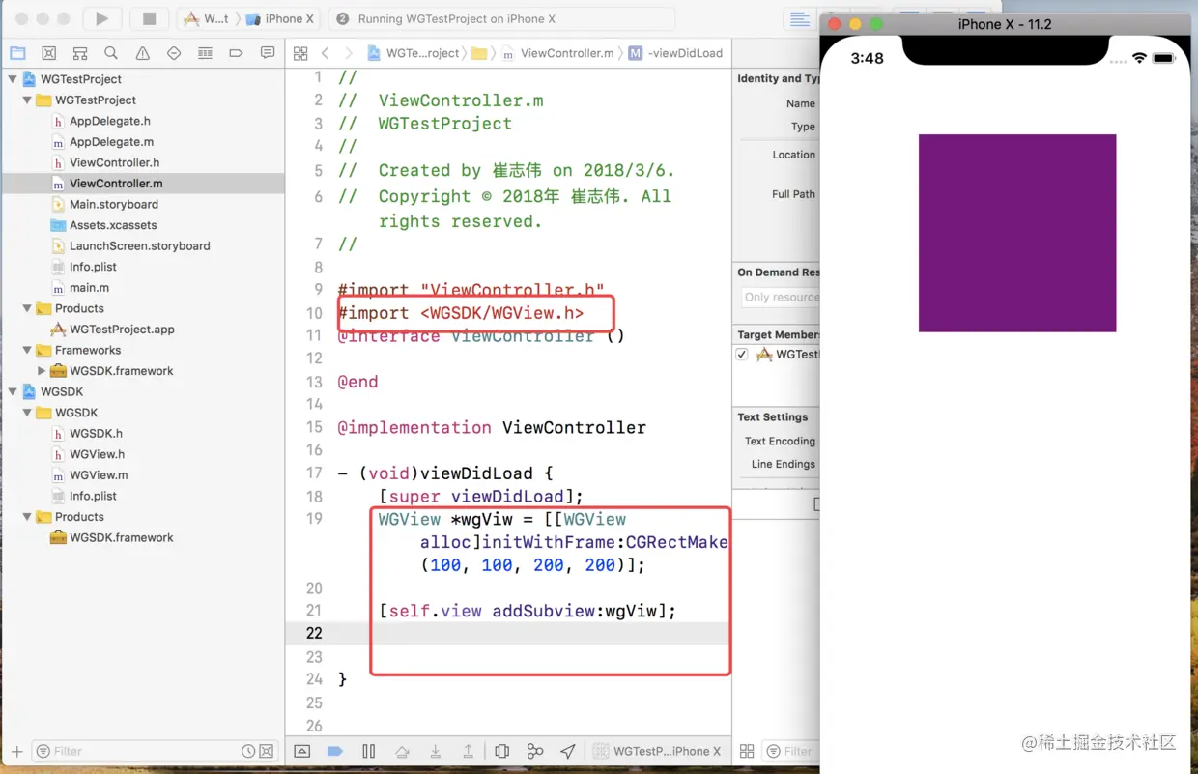The width and height of the screenshot is (1198, 774).
Task: Select the standard editor button in toolbar
Action: (800, 19)
